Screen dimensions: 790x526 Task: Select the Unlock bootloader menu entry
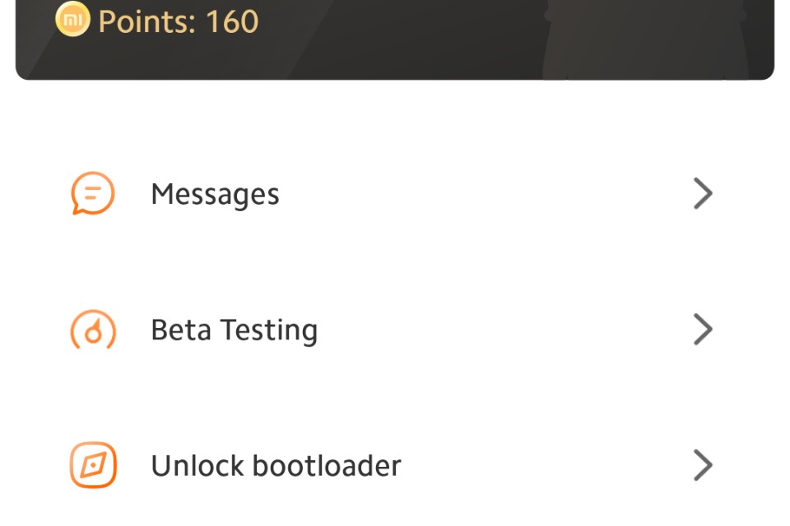(x=395, y=465)
